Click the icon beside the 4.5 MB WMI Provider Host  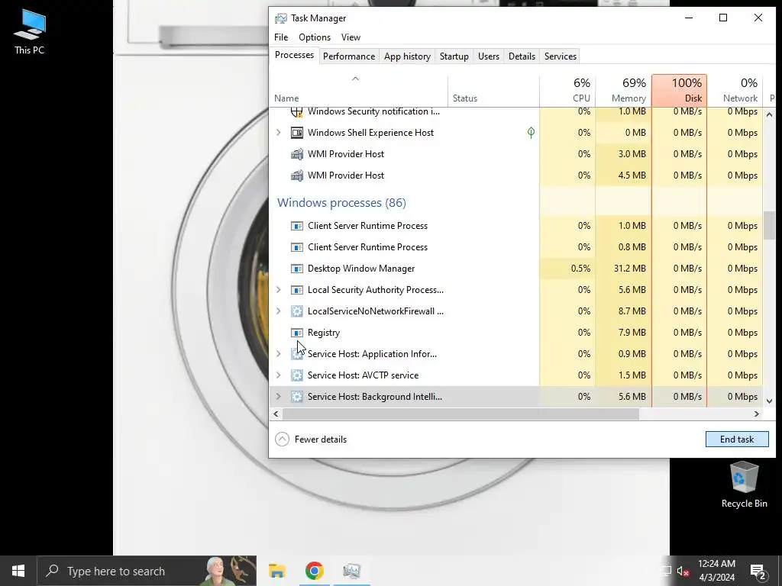point(297,175)
